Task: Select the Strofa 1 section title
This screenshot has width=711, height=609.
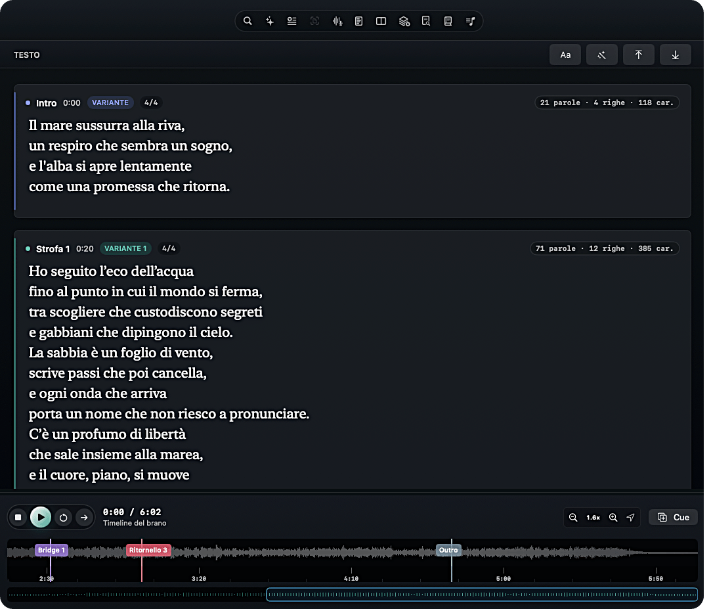Action: [53, 249]
